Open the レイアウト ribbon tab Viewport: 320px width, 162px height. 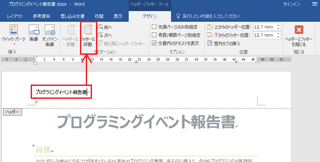pos(15,16)
